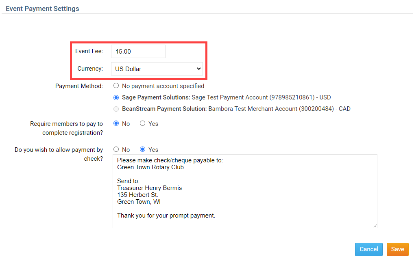414x261 pixels.
Task: Pick "Yes" for require members to pay
Action: coord(142,123)
